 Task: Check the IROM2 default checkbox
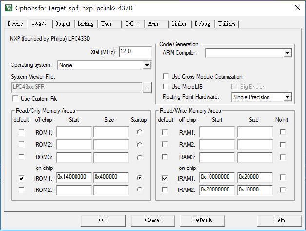(x=21, y=189)
